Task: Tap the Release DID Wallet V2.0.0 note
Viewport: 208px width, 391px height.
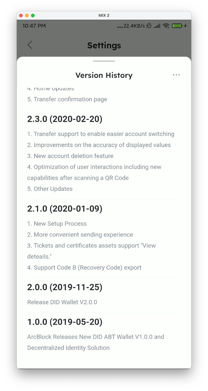Action: click(62, 302)
